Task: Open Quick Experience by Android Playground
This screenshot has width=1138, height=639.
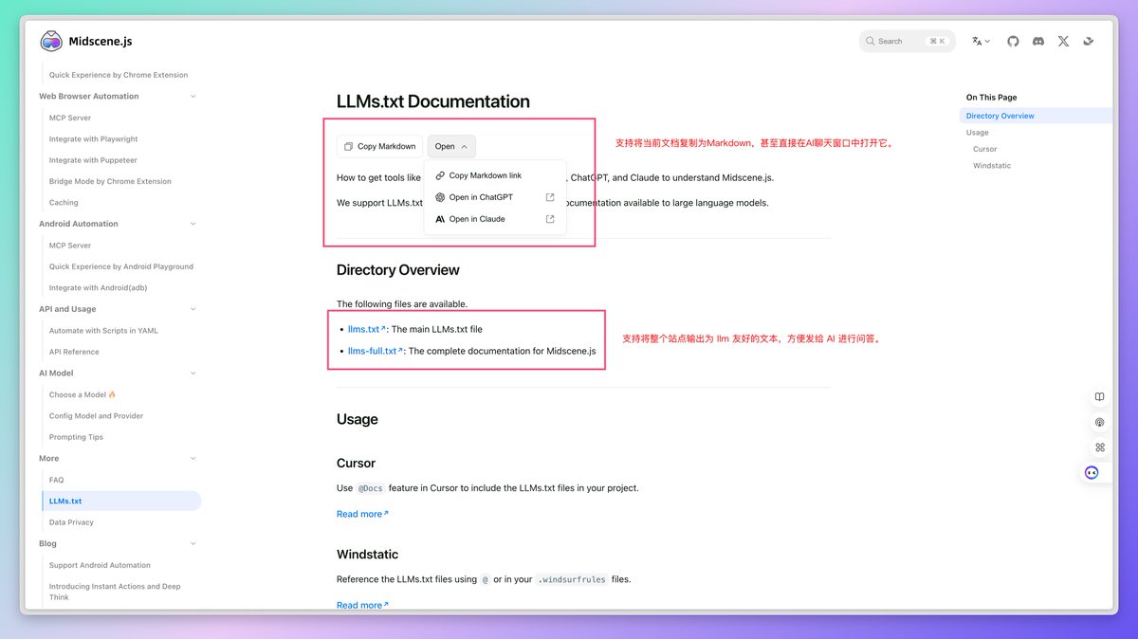Action: tap(120, 266)
